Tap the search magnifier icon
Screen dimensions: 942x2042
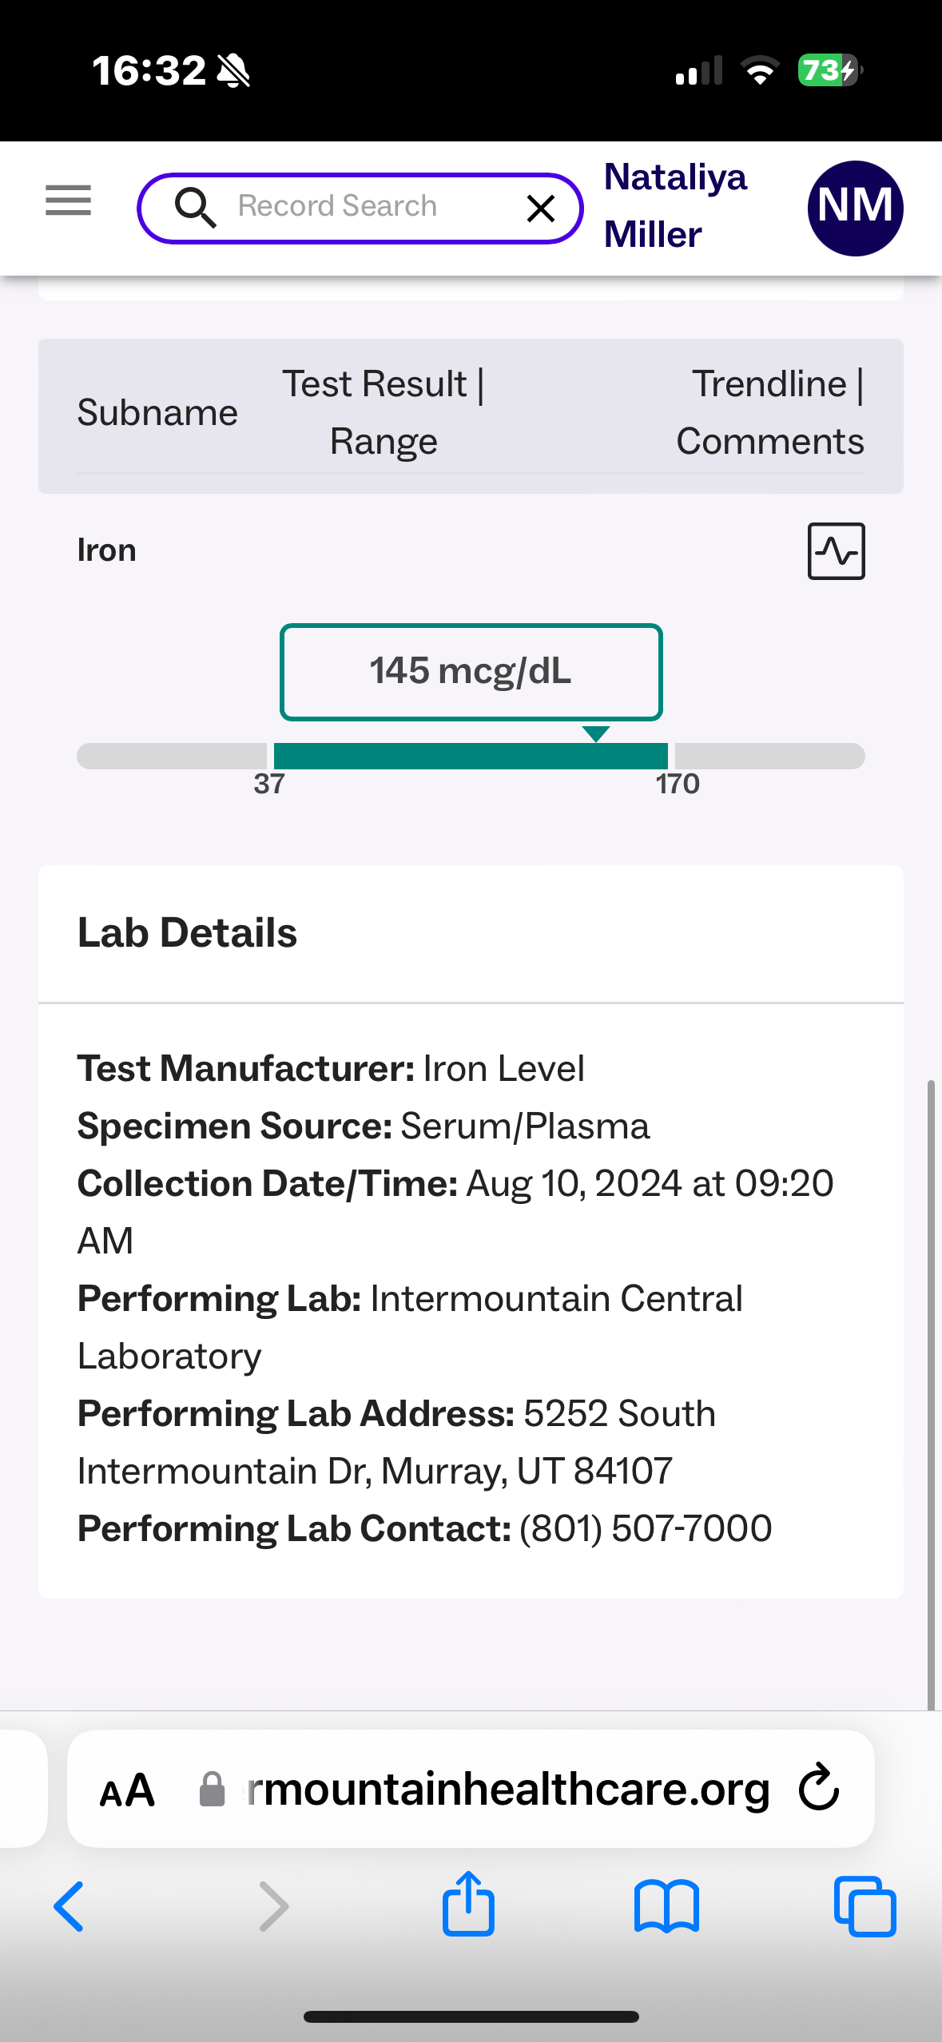point(195,208)
